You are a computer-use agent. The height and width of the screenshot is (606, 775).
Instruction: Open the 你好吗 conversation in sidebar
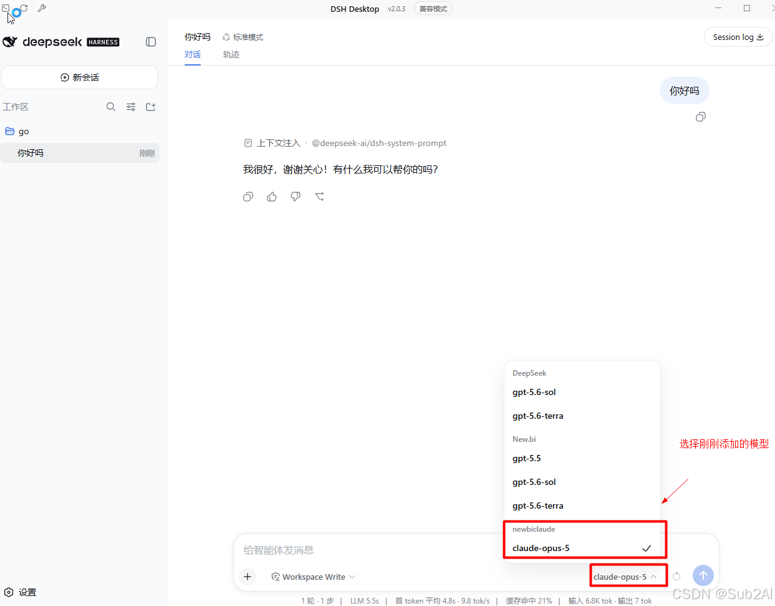click(x=80, y=153)
